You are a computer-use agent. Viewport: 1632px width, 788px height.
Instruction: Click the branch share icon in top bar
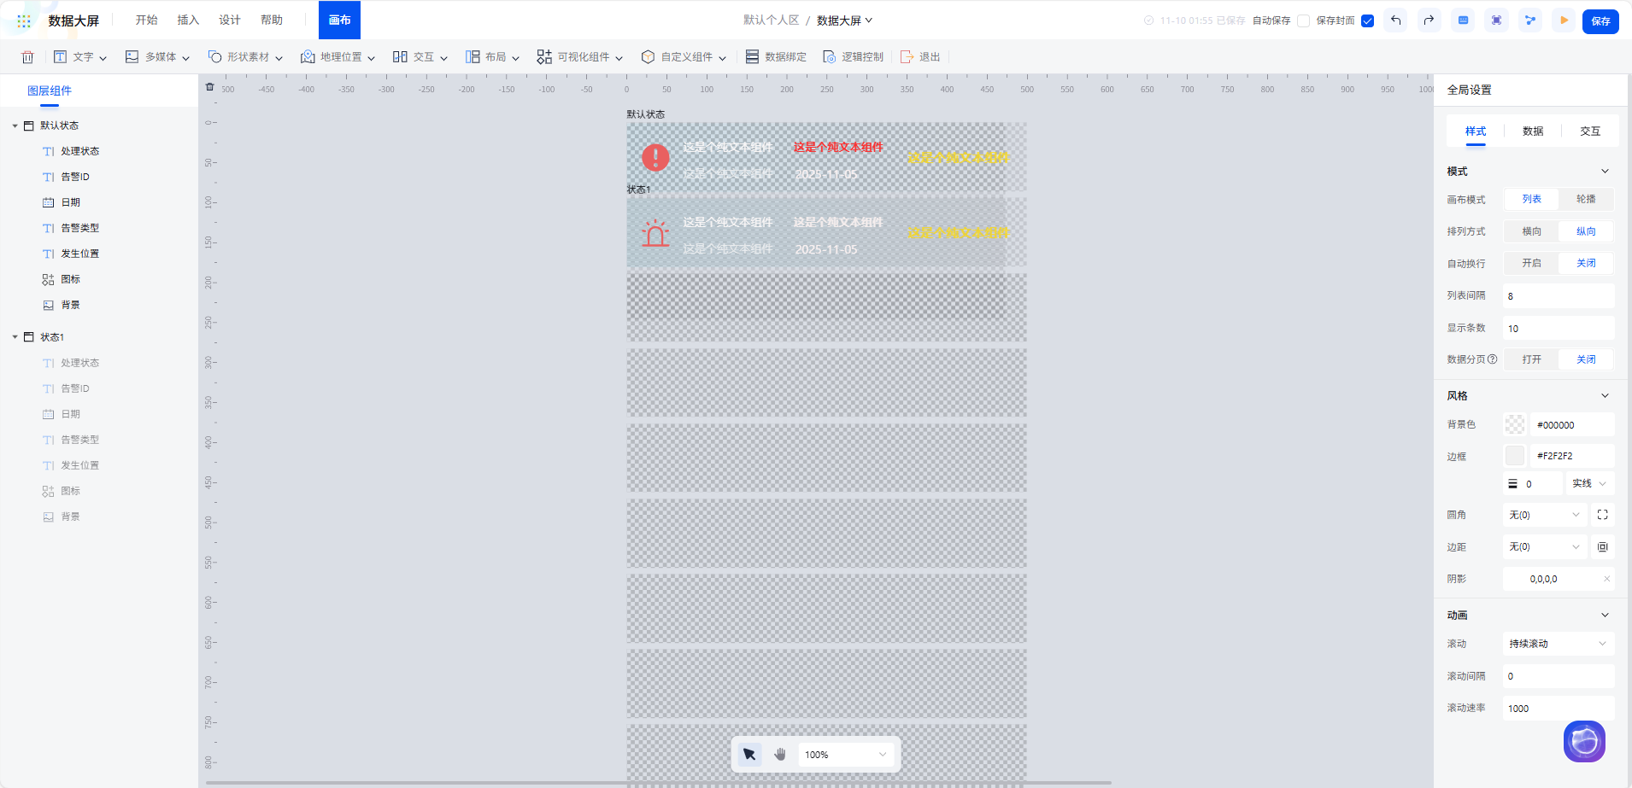point(1530,20)
